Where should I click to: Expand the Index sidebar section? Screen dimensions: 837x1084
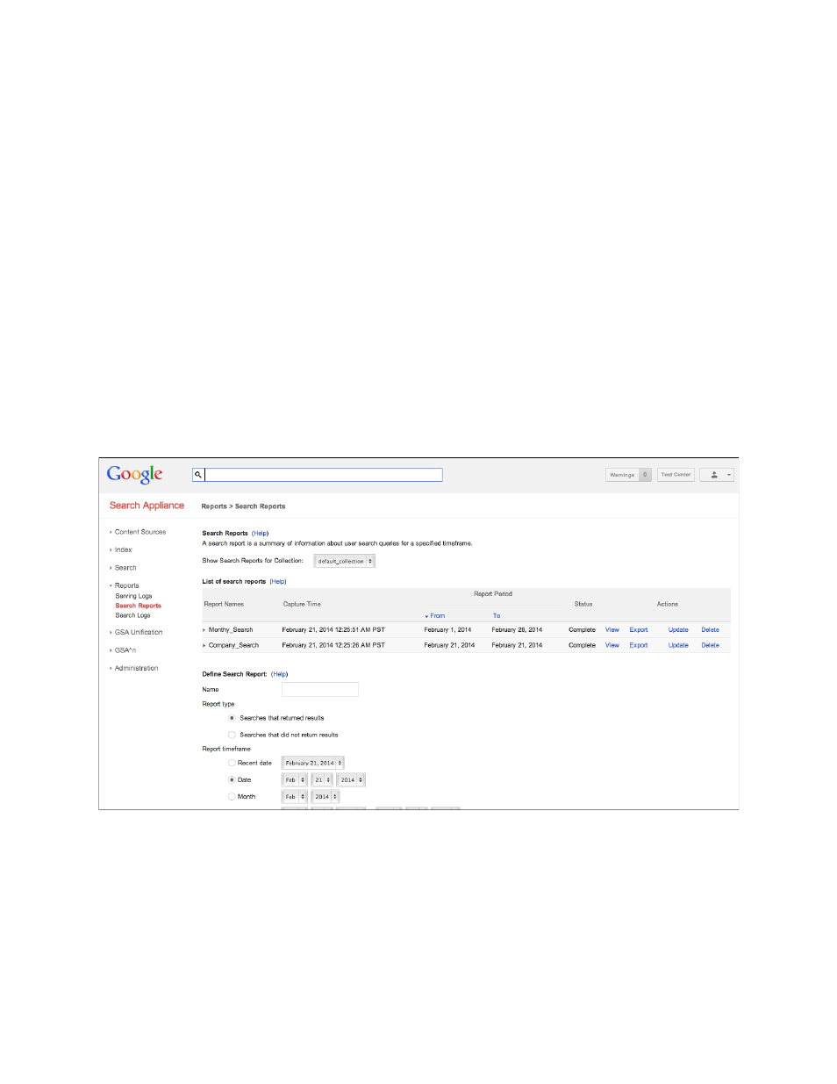123,550
